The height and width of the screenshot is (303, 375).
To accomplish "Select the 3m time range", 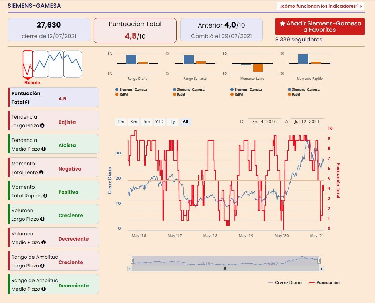I will [134, 122].
